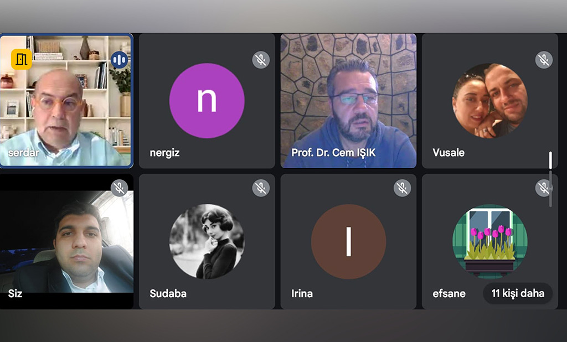567x342 pixels.
Task: Click the muted microphone icon on nergiz's tile
Action: (261, 60)
